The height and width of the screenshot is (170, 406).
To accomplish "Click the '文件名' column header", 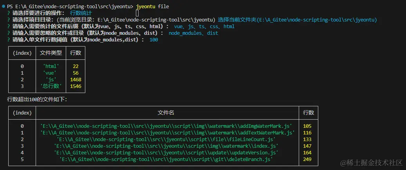I will (166, 113).
